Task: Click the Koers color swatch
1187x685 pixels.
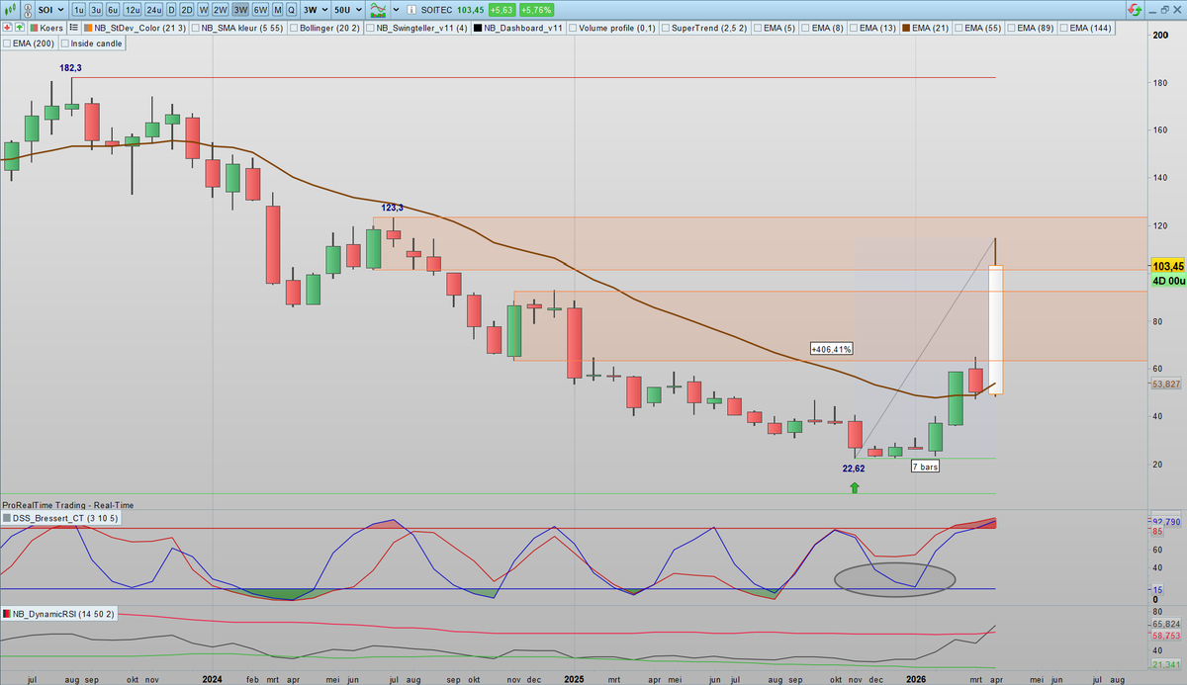Action: [34, 27]
